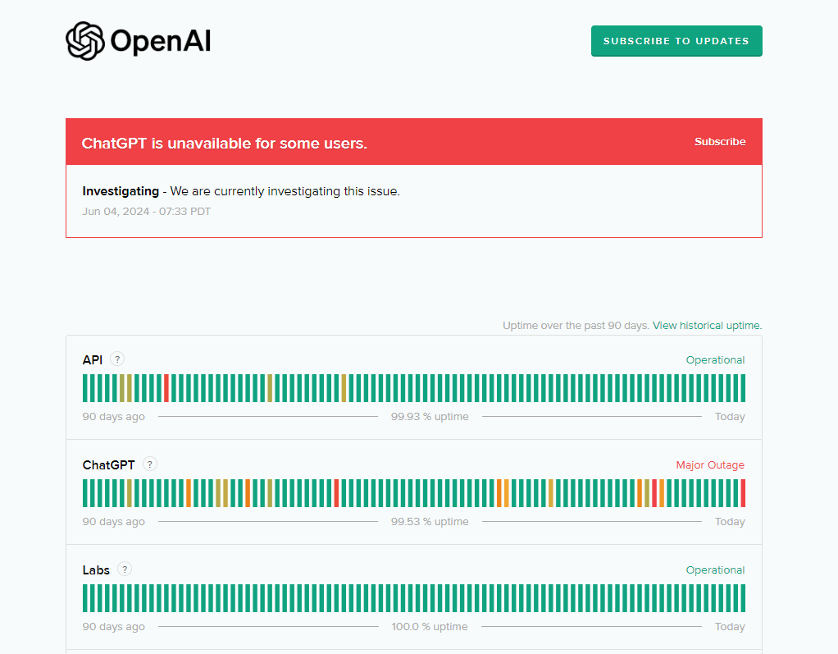Image resolution: width=838 pixels, height=654 pixels.
Task: Click the OpenAI logo
Action: click(x=139, y=41)
